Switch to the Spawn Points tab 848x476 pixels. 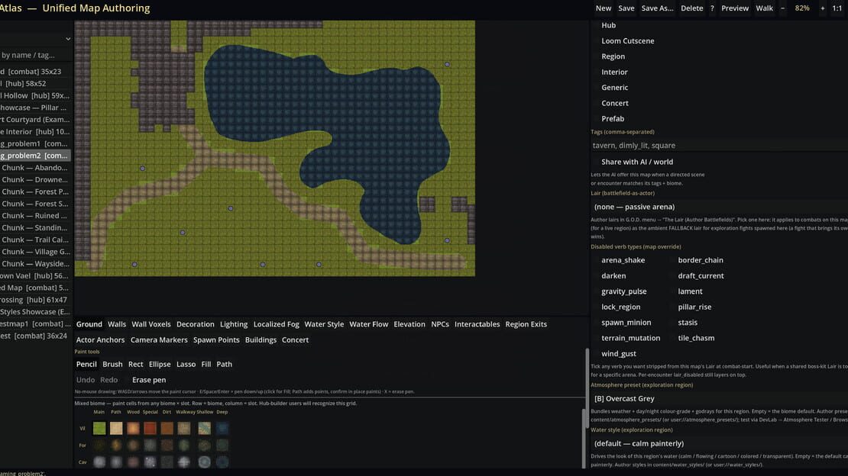(216, 340)
